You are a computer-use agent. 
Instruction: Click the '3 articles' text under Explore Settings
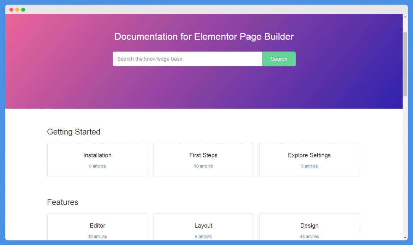pyautogui.click(x=309, y=166)
